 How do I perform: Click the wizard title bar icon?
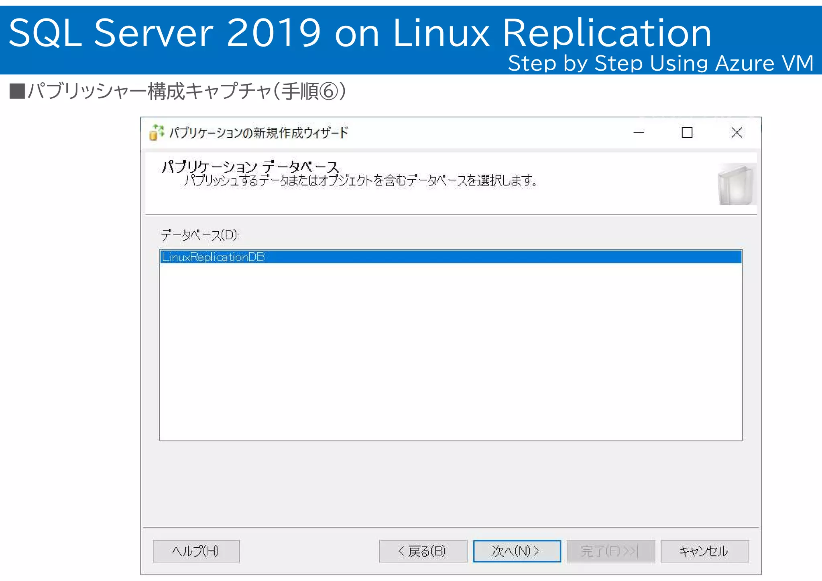[x=157, y=133]
